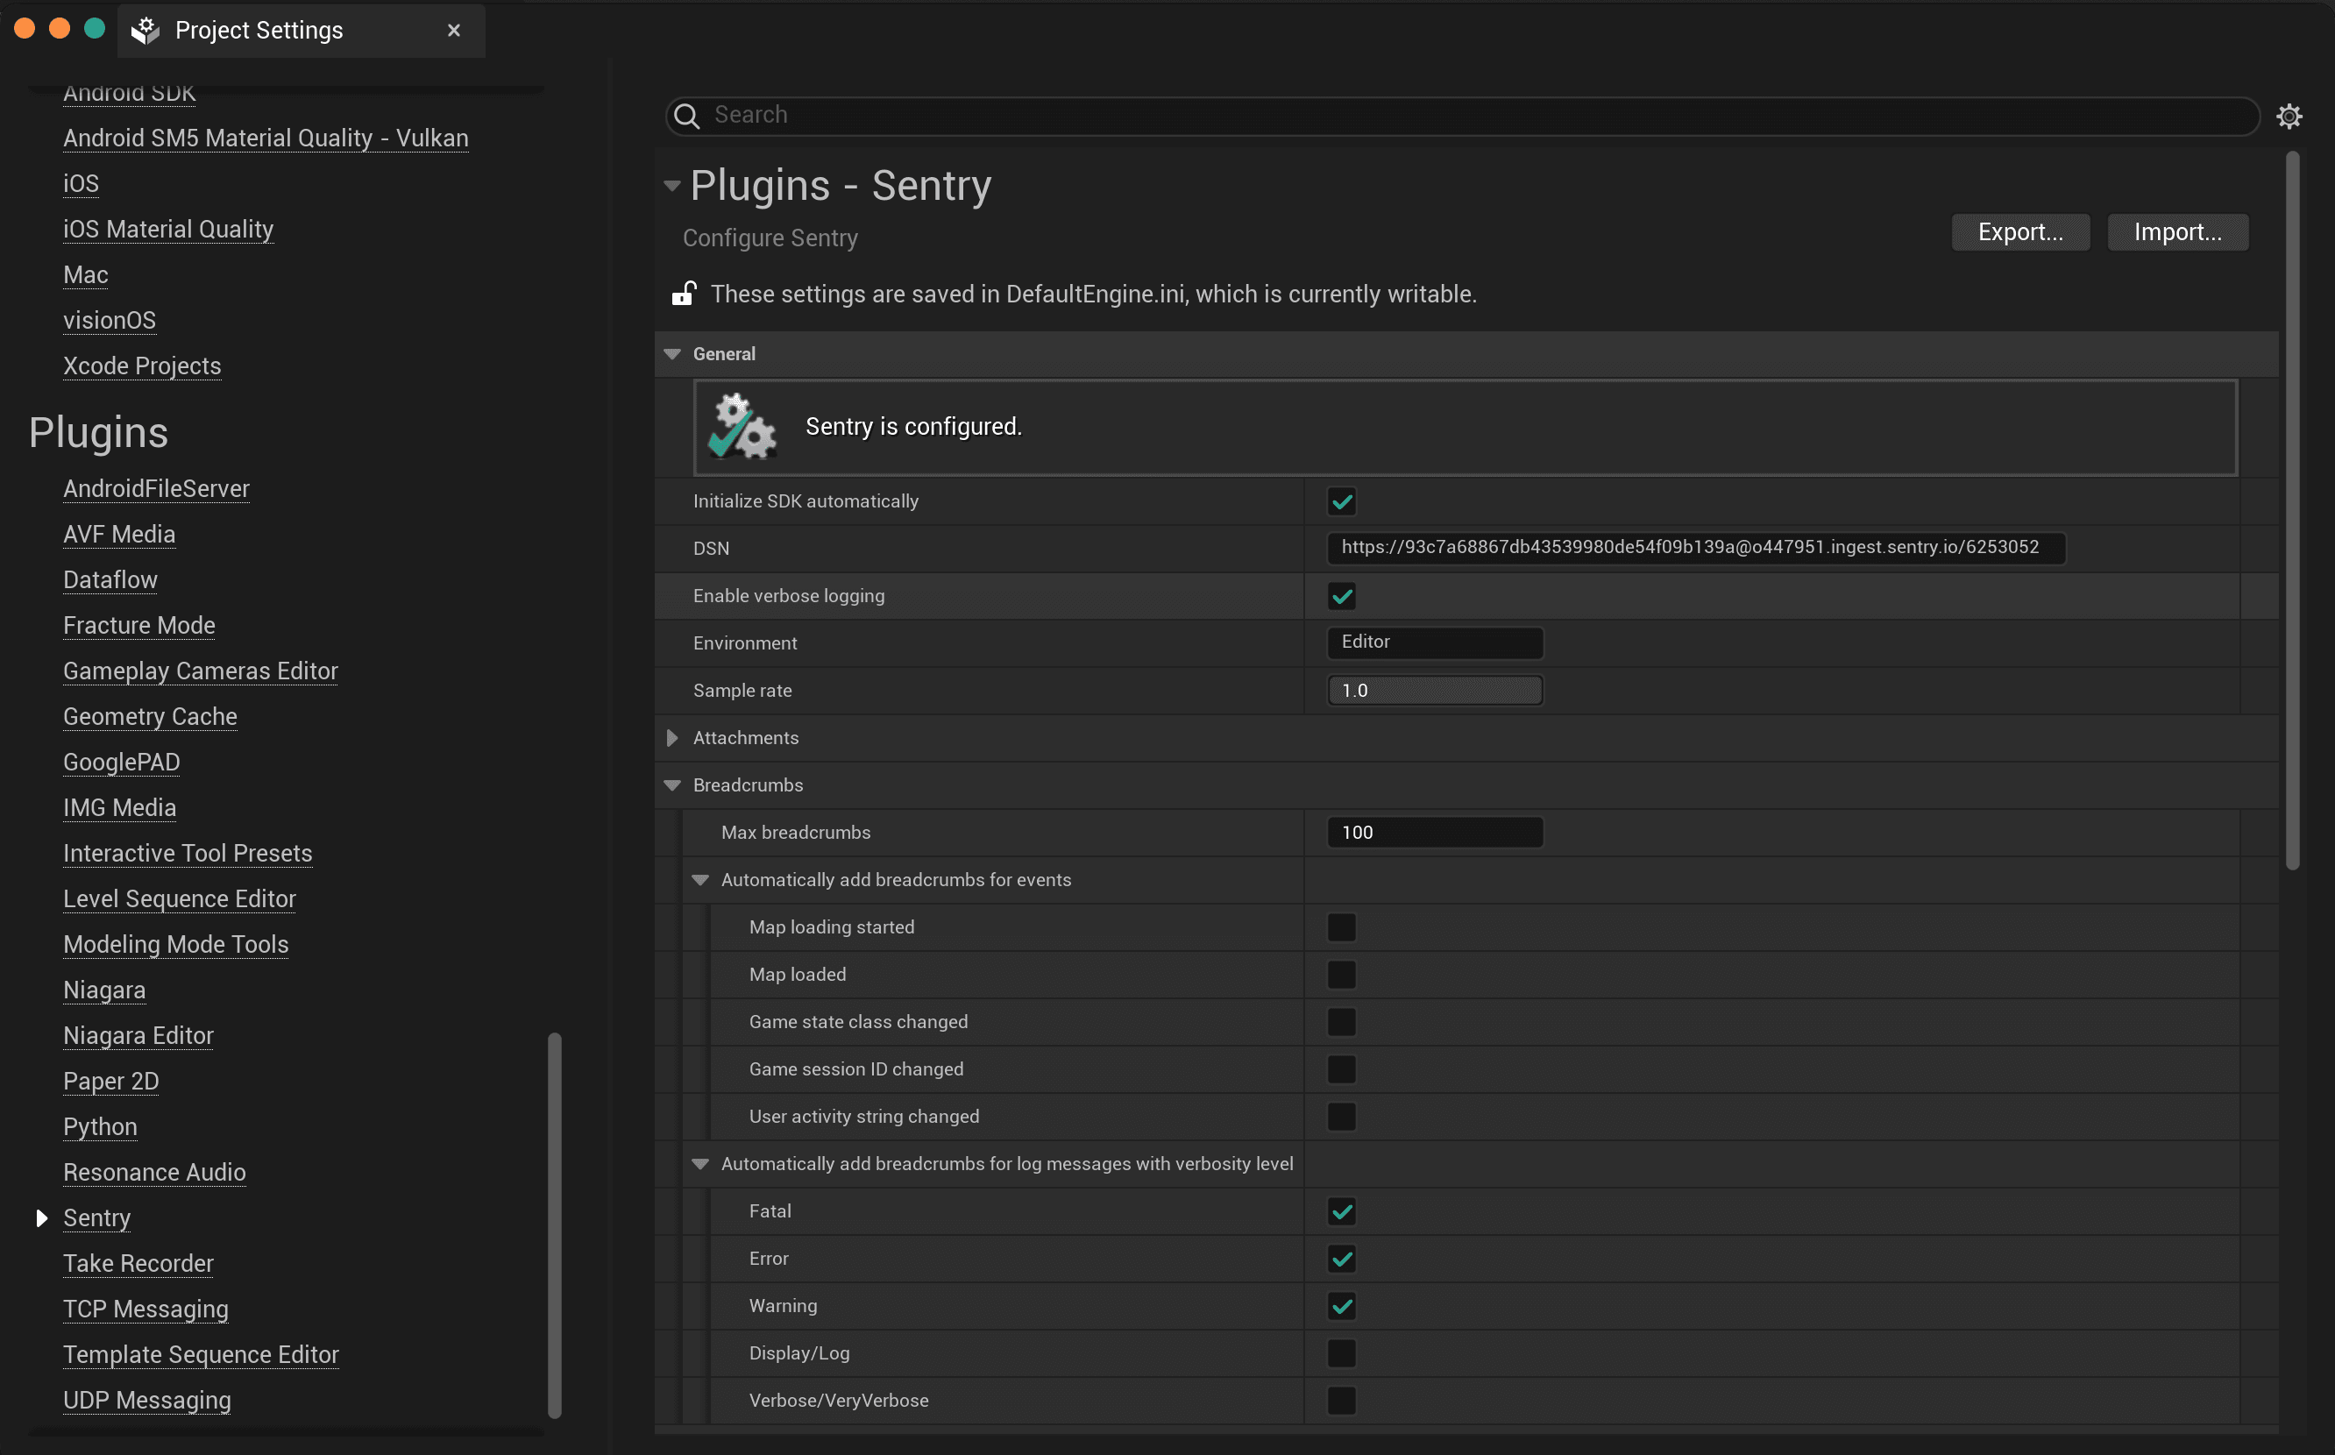
Task: Open Resonance Audio settings
Action: (x=155, y=1172)
